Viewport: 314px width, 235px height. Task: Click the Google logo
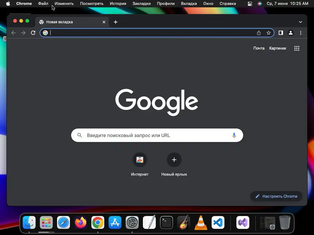click(157, 102)
